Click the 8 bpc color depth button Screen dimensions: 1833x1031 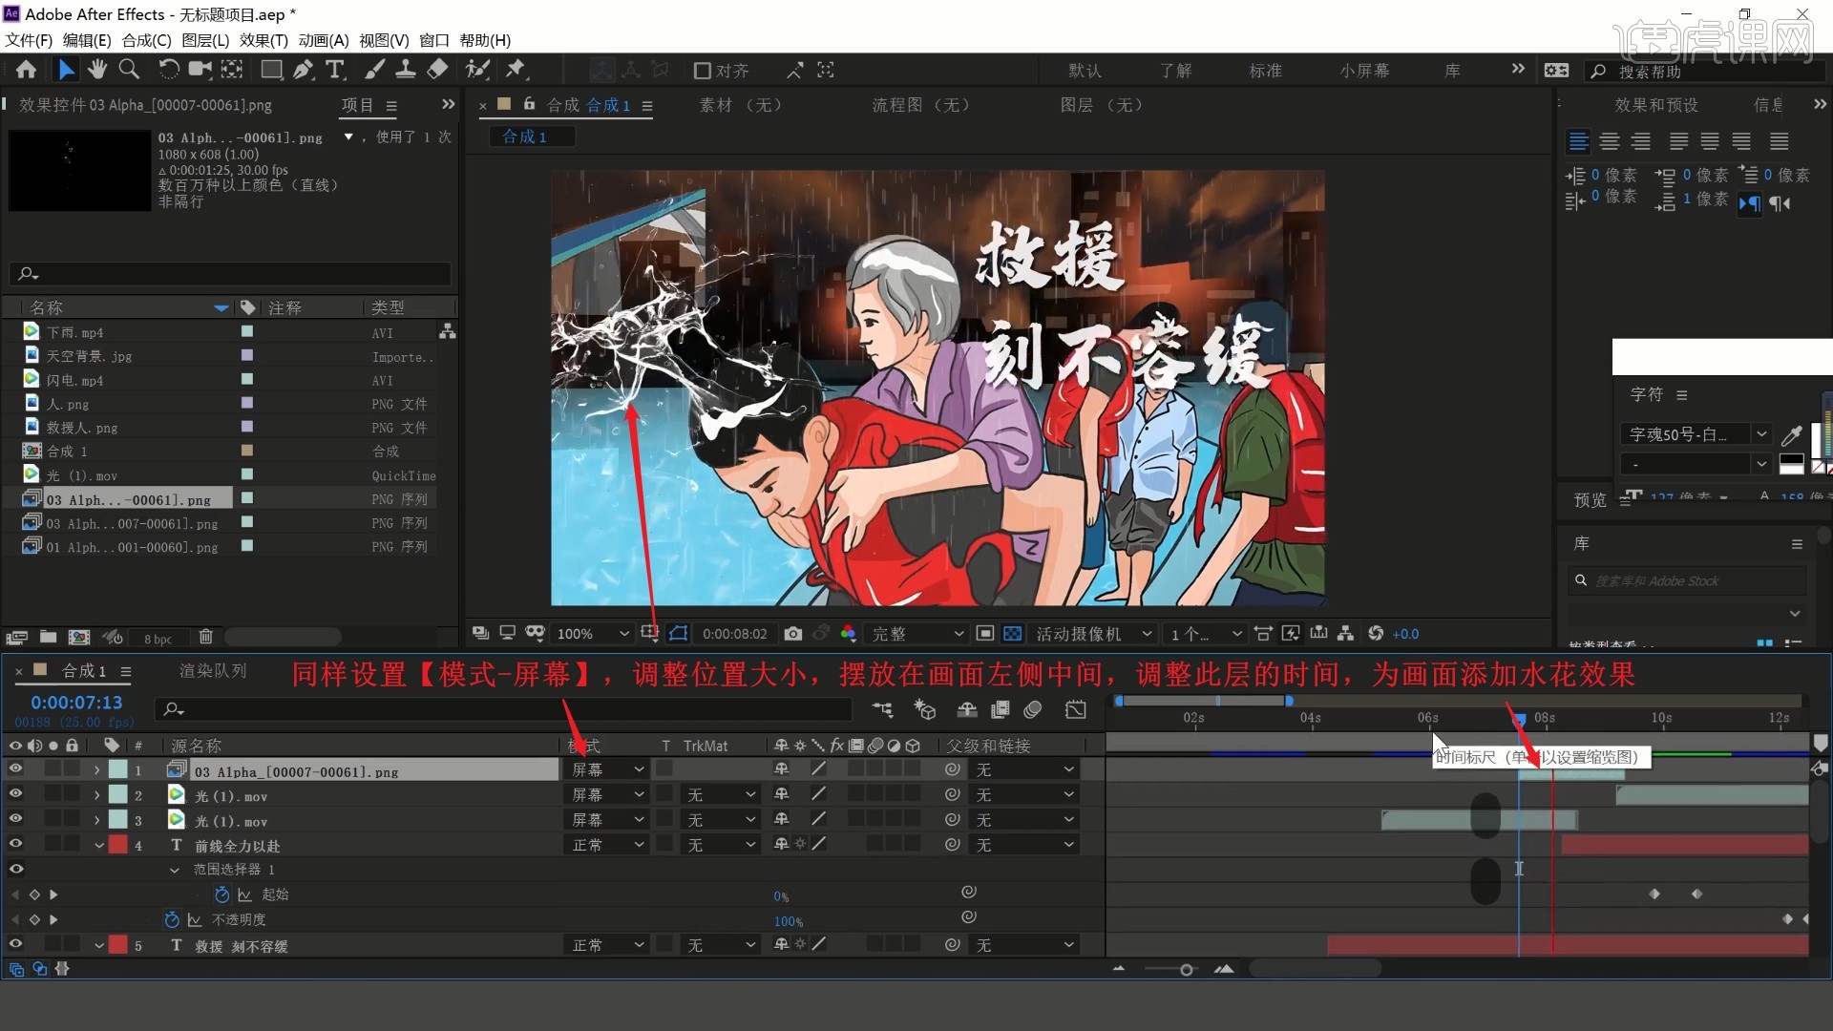(x=158, y=639)
